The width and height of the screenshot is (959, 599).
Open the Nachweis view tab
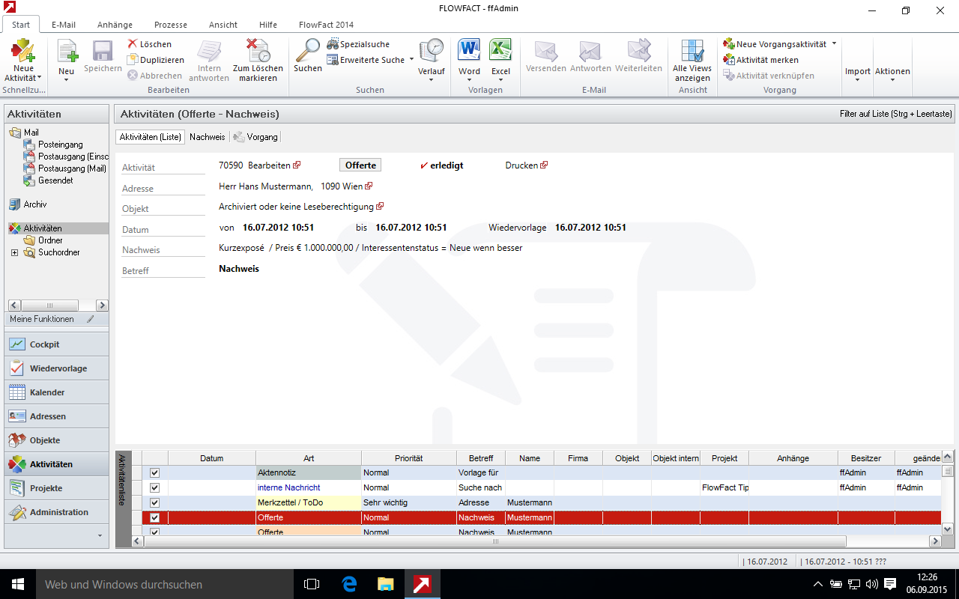(x=207, y=137)
